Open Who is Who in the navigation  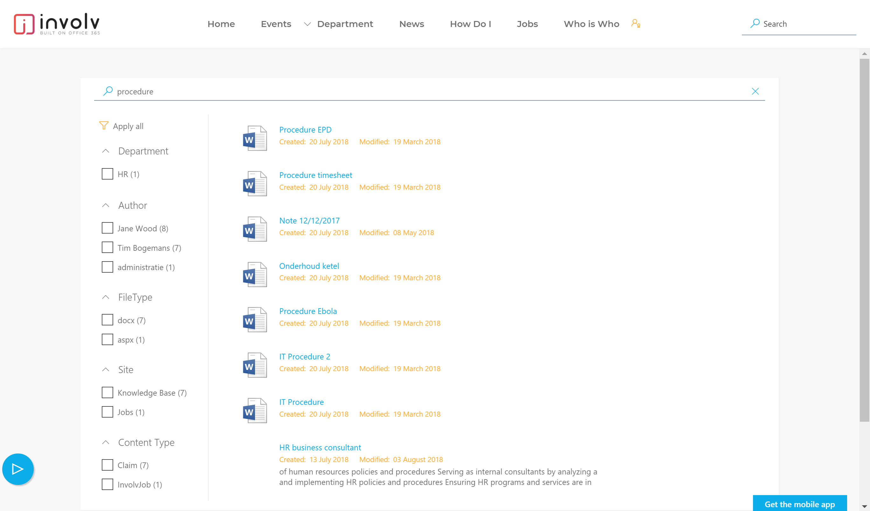(x=591, y=24)
